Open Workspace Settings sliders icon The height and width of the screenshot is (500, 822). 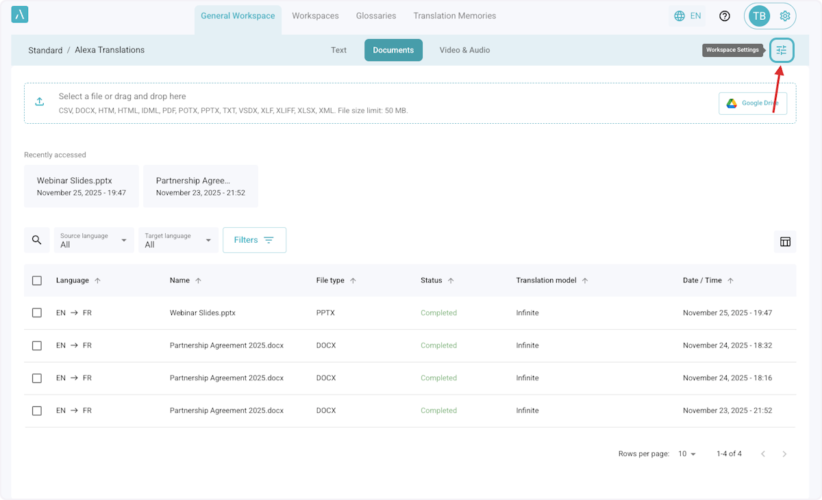[x=781, y=50]
